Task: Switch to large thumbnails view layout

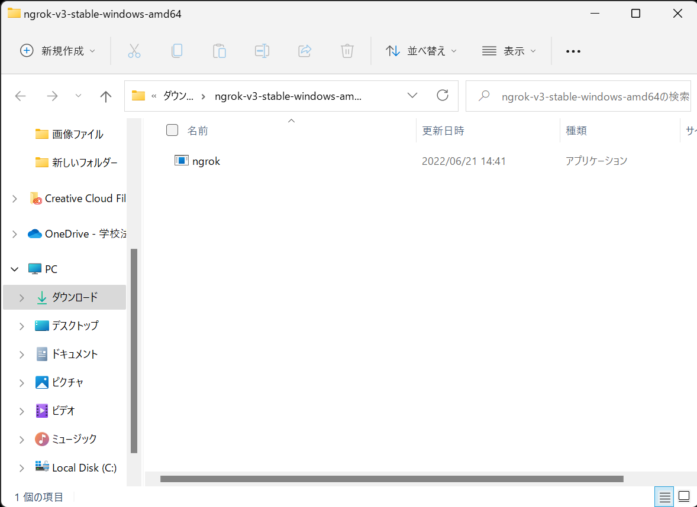Action: 684,496
